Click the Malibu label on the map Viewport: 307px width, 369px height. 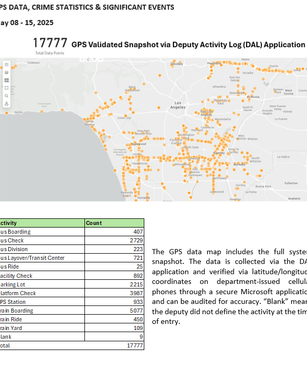point(18,112)
